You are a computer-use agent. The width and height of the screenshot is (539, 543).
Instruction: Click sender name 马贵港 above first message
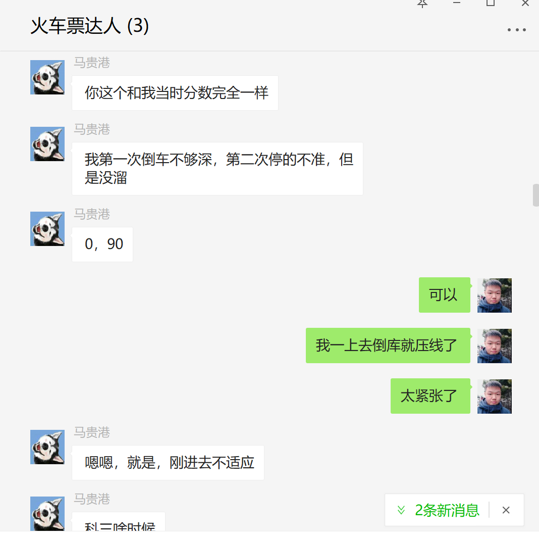tap(92, 63)
